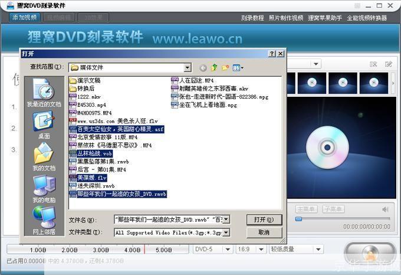401x275 pixels.
Task: Click the disable menu icon beside the pencil icon
Action: (x=373, y=64)
